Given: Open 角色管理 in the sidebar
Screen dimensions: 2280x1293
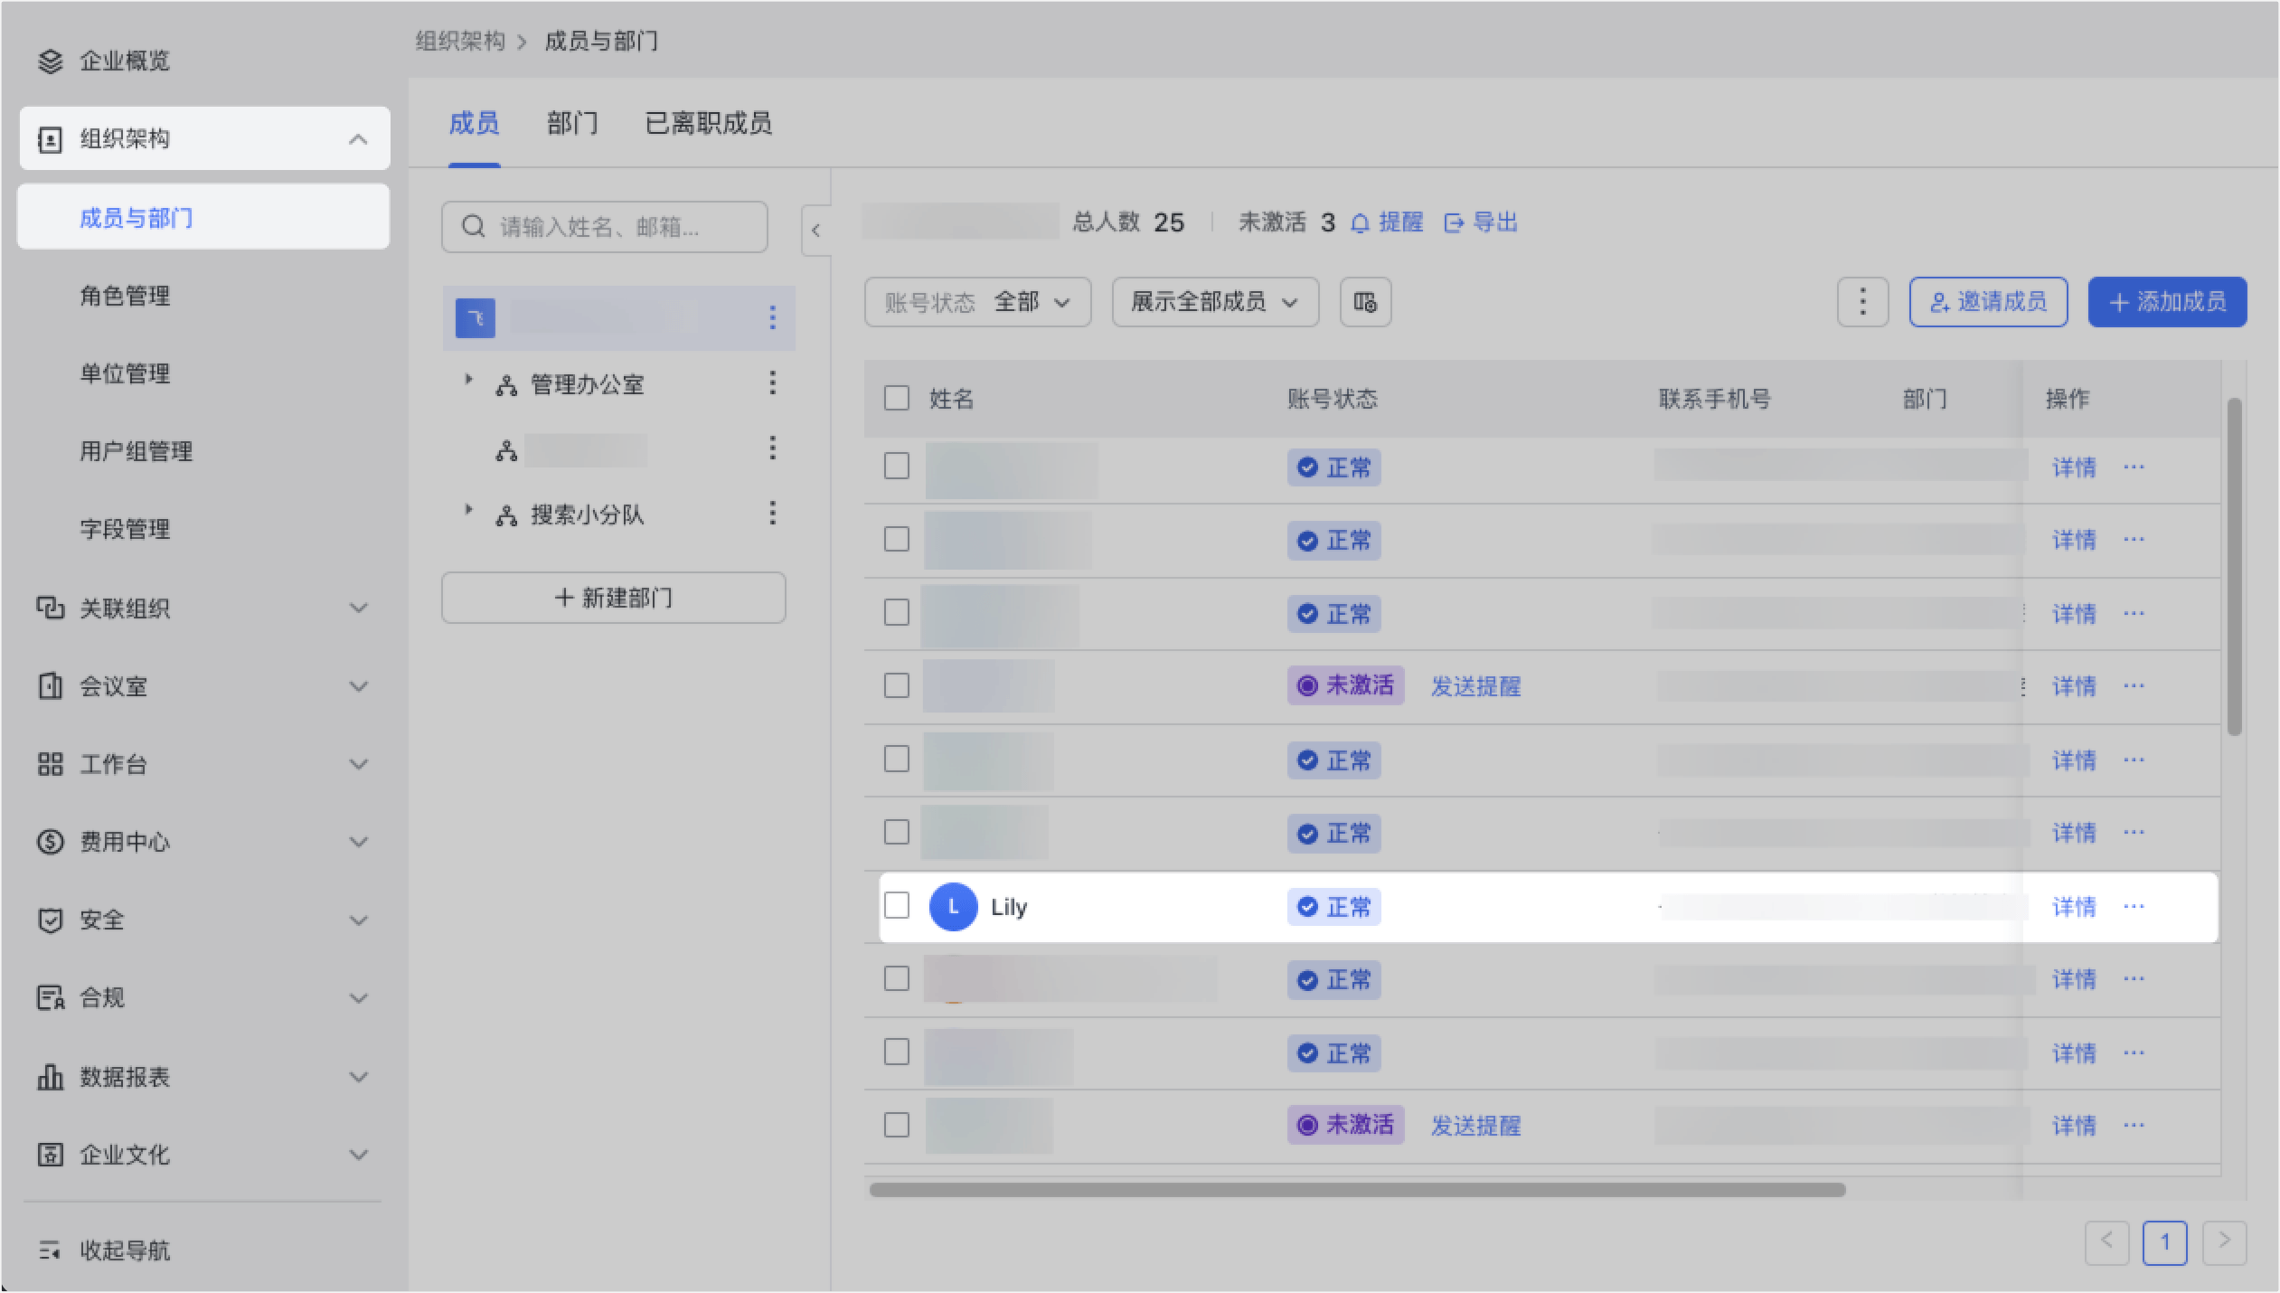Looking at the screenshot, I should (125, 296).
